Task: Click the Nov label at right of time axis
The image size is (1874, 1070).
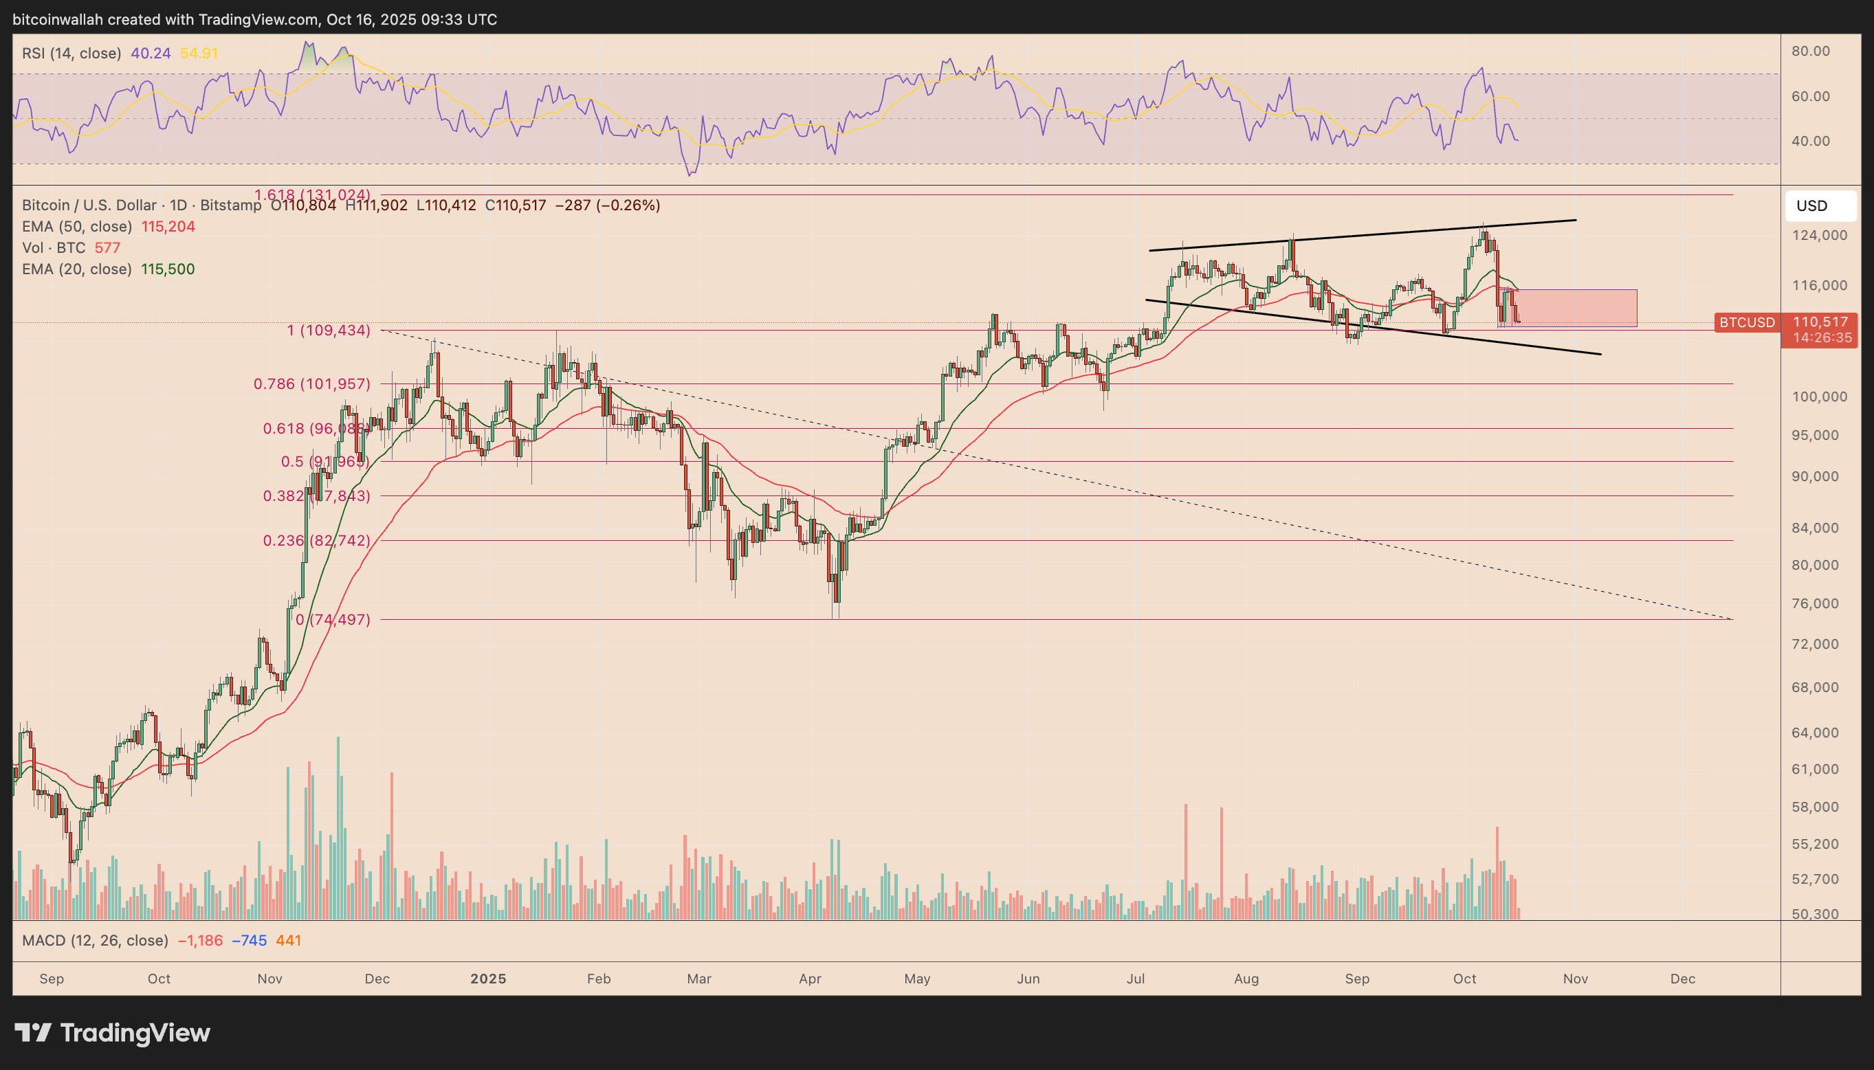Action: tap(1575, 979)
